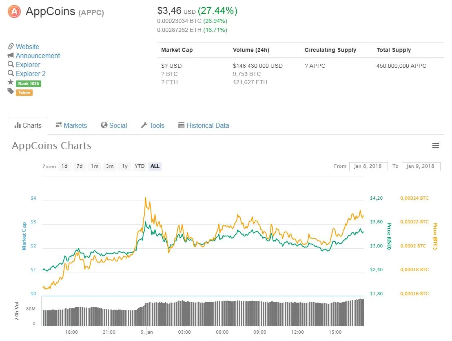Click the 0.00287262 ETH price
Screen dimensions: 452x341
179,30
